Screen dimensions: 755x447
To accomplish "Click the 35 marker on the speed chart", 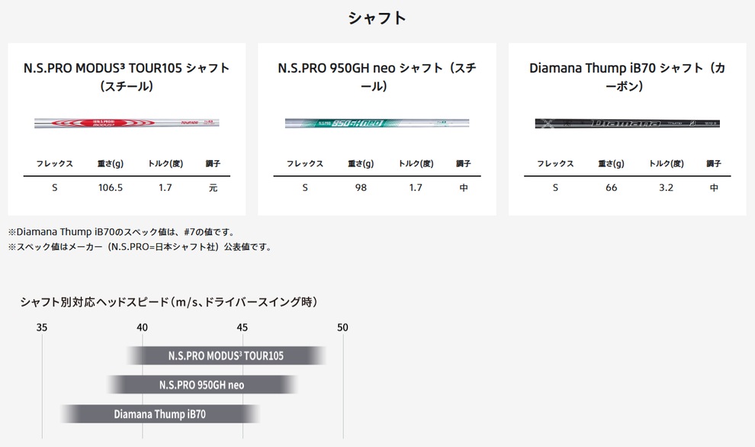I will point(42,327).
